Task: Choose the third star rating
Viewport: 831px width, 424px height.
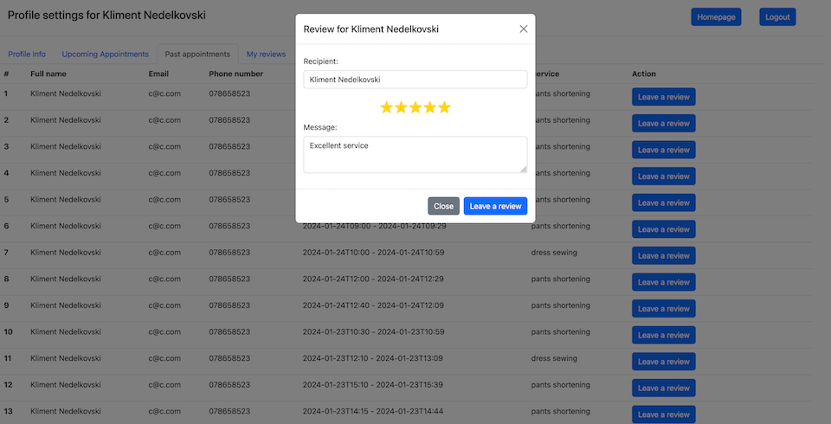Action: 415,107
